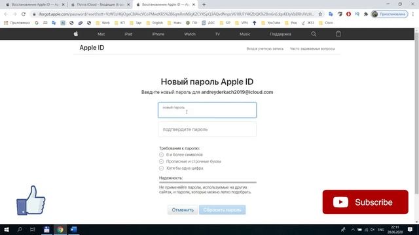Open Watch in the Apple navigation
Image resolution: width=419 pixels, height=235 pixels.
click(190, 34)
